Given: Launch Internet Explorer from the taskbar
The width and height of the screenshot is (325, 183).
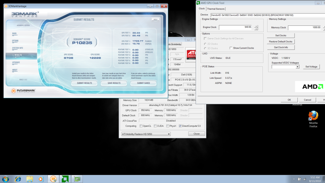Looking at the screenshot, I should [x=18, y=179].
